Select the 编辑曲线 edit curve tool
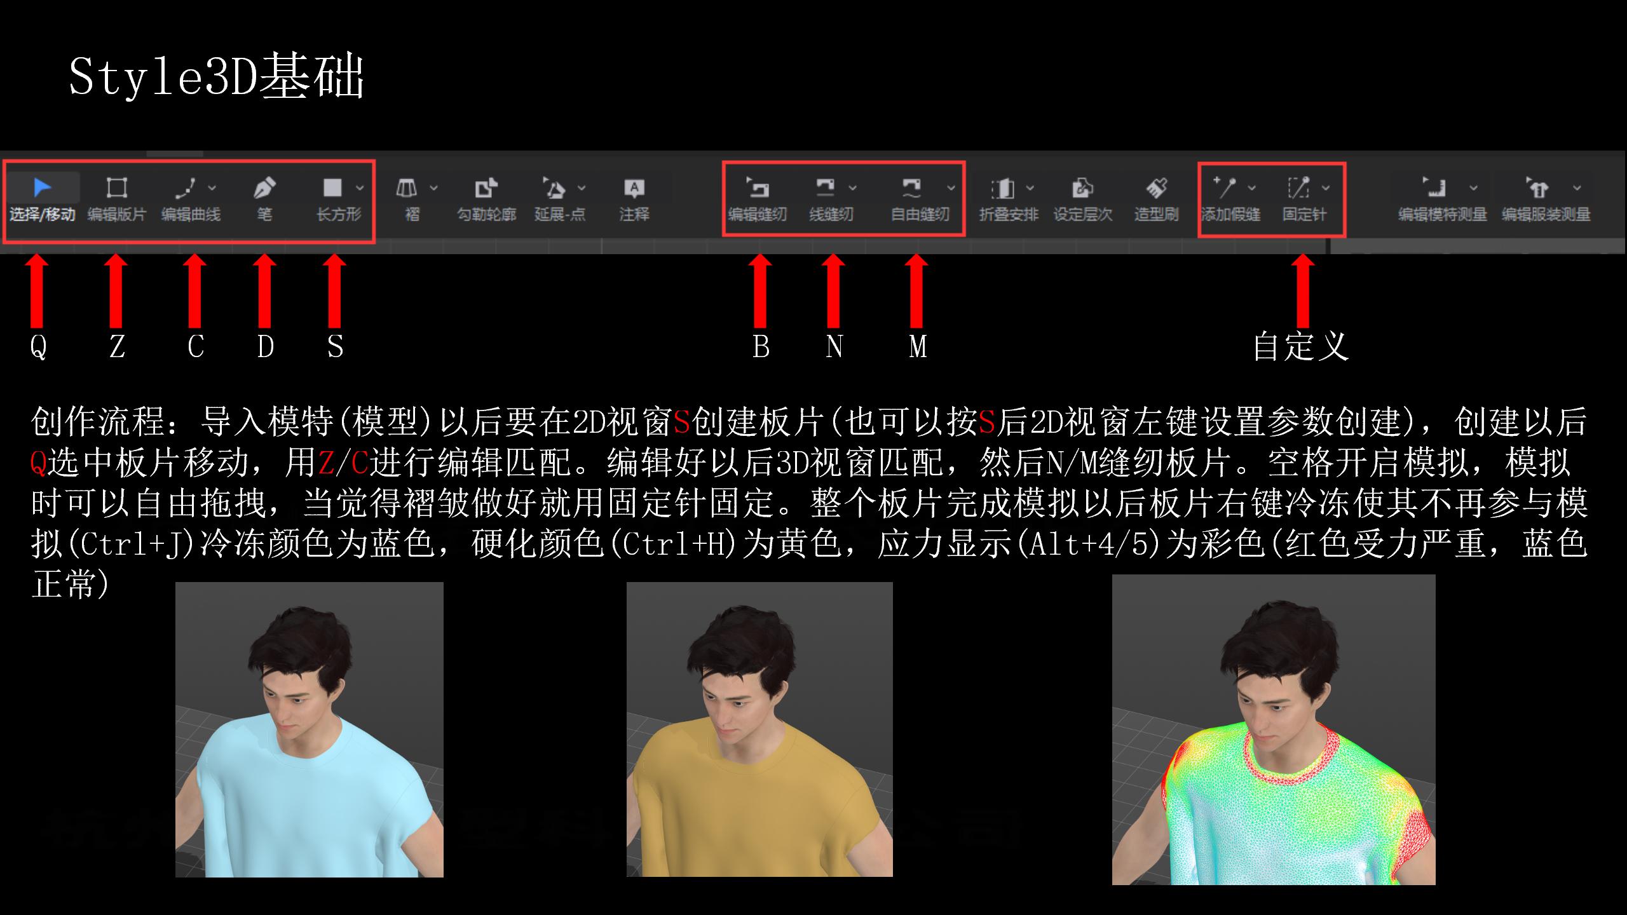Image resolution: width=1627 pixels, height=915 pixels. (x=190, y=198)
